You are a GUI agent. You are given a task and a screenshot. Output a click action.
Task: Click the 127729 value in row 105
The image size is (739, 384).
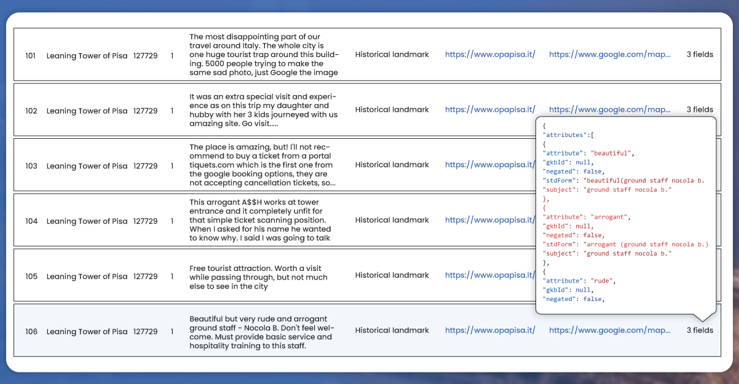(x=146, y=277)
